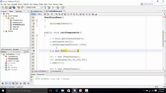
Task: Select FrameDemo.java in the Projects tree
Action: 18,20
